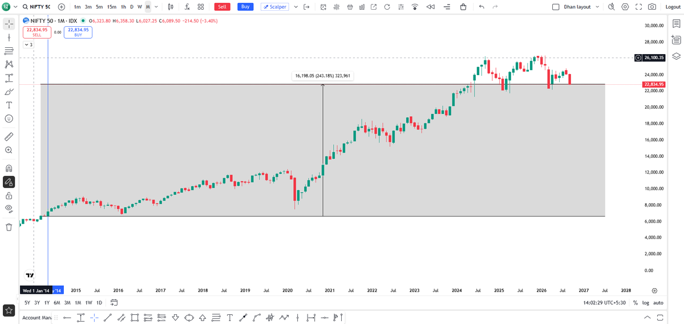Viewport: 684px width, 324px height.
Task: Select the 6M date range
Action: [x=56, y=303]
